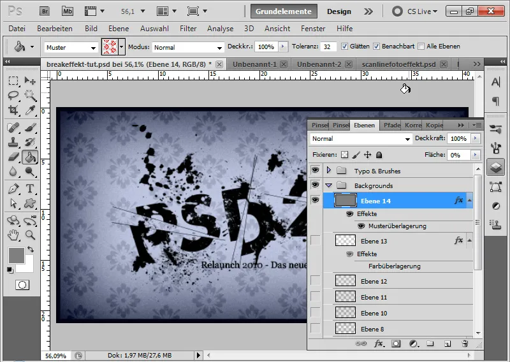
Task: Open the Modus blend mode dropdown in options bar
Action: click(188, 48)
